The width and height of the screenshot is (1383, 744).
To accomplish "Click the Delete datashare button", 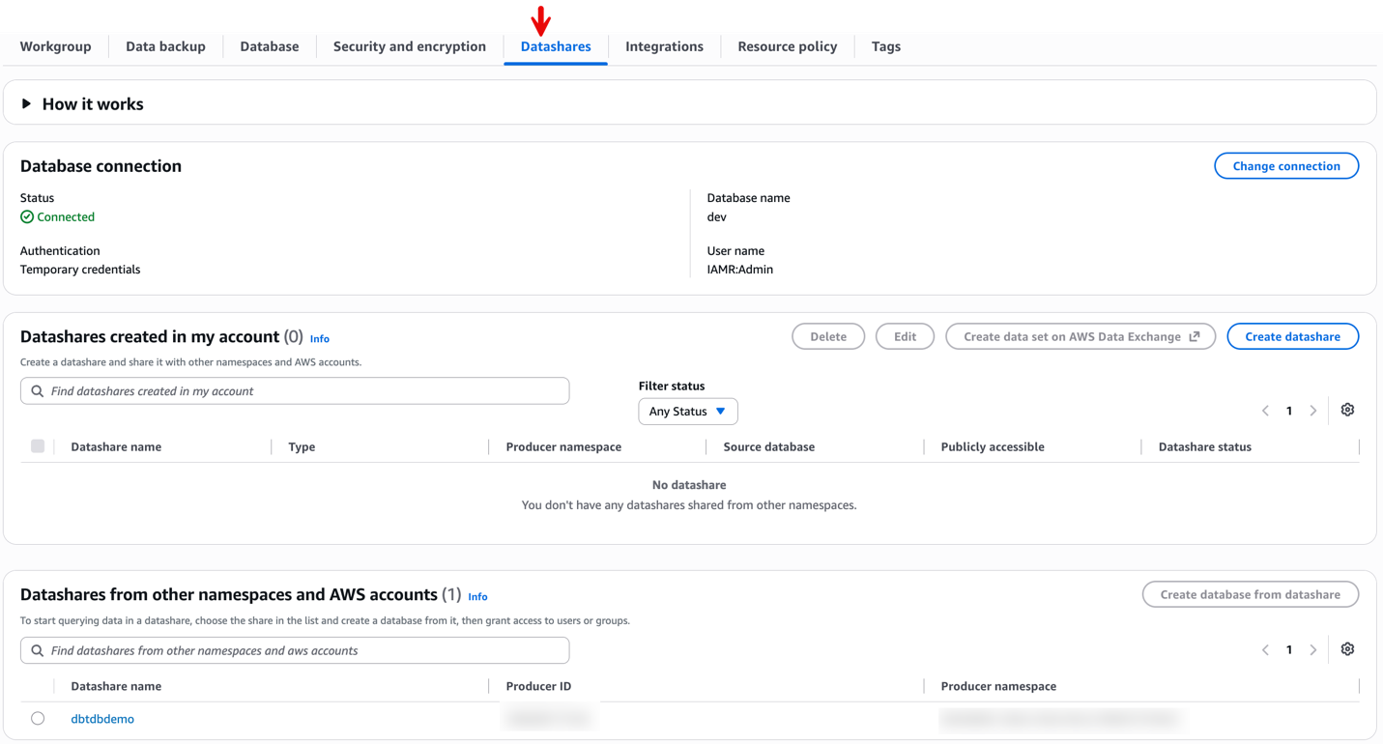I will pyautogui.click(x=828, y=336).
